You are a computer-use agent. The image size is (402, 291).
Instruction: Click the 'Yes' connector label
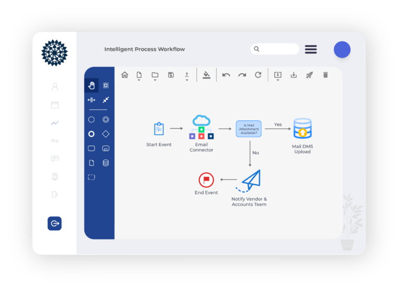click(278, 125)
